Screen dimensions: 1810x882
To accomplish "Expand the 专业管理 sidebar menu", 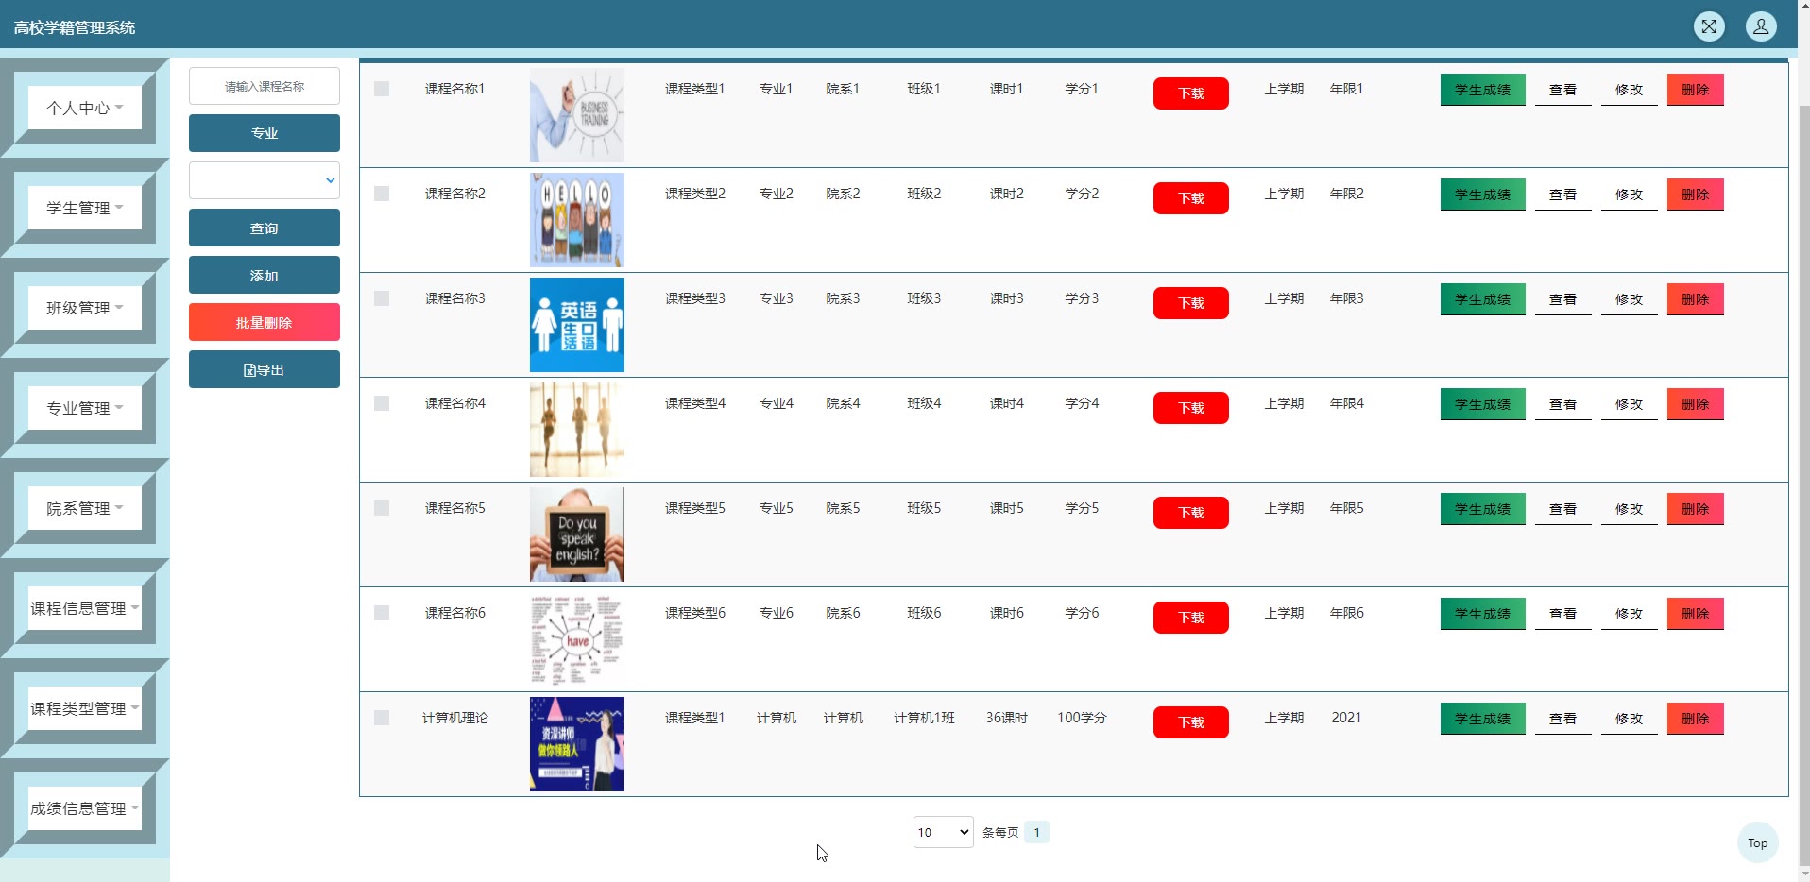I will coord(85,408).
